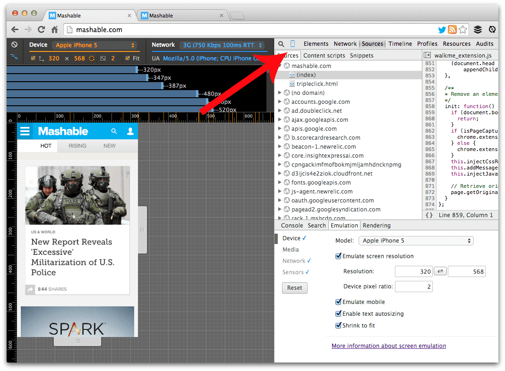Swap emulated dimensions with rotate icon

click(x=92, y=58)
